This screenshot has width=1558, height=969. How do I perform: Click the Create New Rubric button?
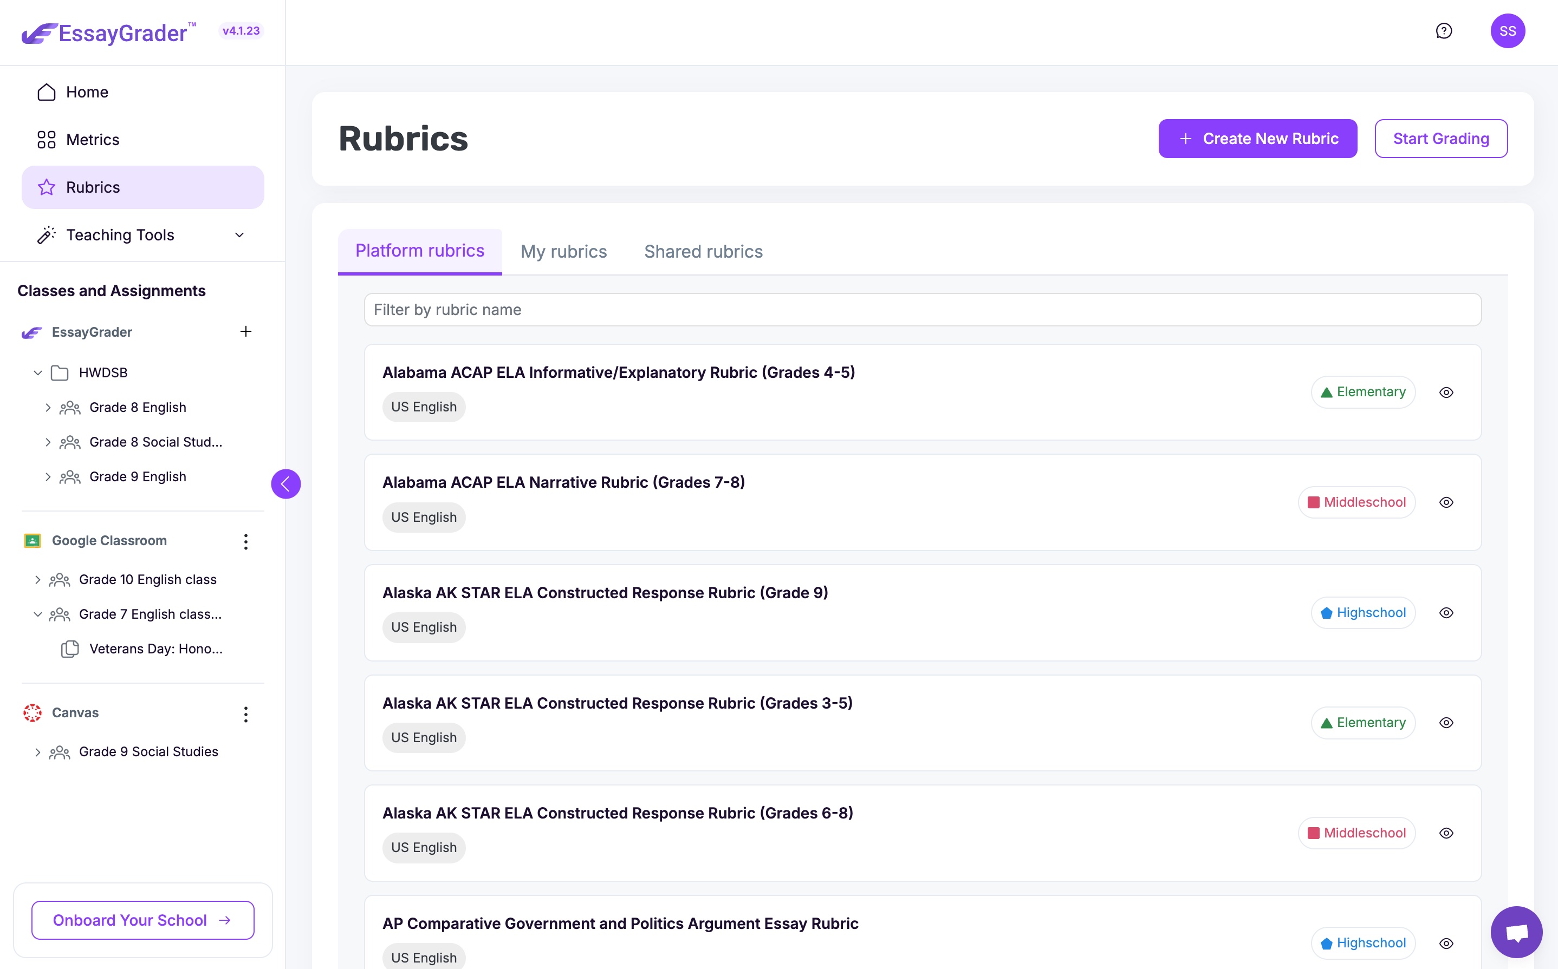point(1257,139)
